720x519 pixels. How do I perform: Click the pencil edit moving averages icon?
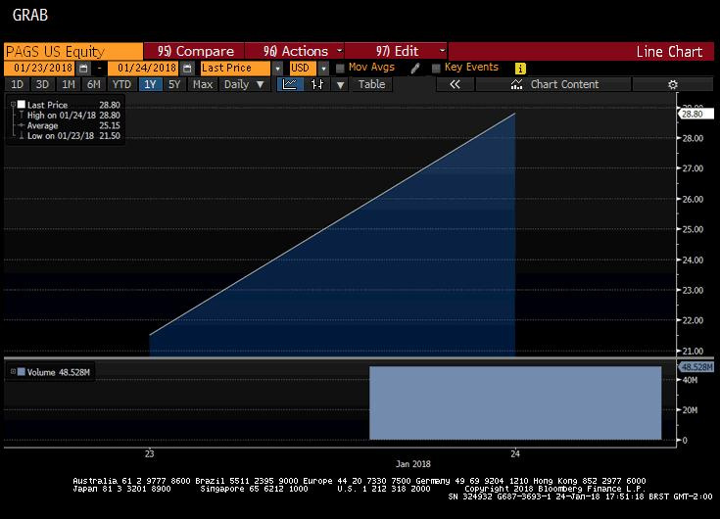pos(415,69)
